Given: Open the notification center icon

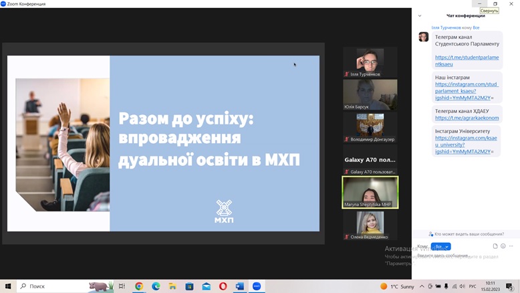Looking at the screenshot, I should click(509, 286).
